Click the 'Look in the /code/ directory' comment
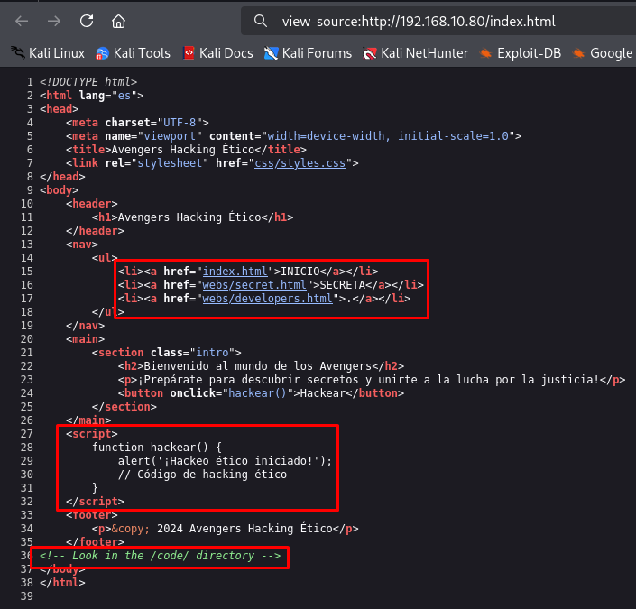 (x=160, y=556)
